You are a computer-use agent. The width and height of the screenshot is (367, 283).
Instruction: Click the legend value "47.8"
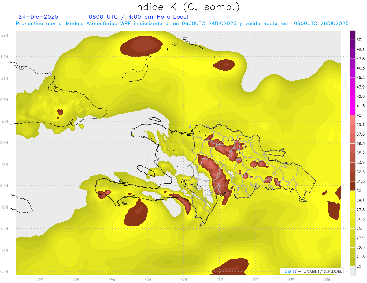tap(361, 59)
